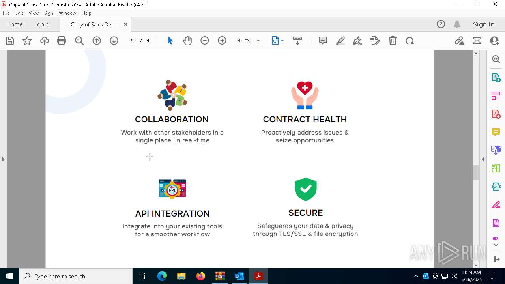Switch to the Home tab
The height and width of the screenshot is (284, 505).
(15, 24)
